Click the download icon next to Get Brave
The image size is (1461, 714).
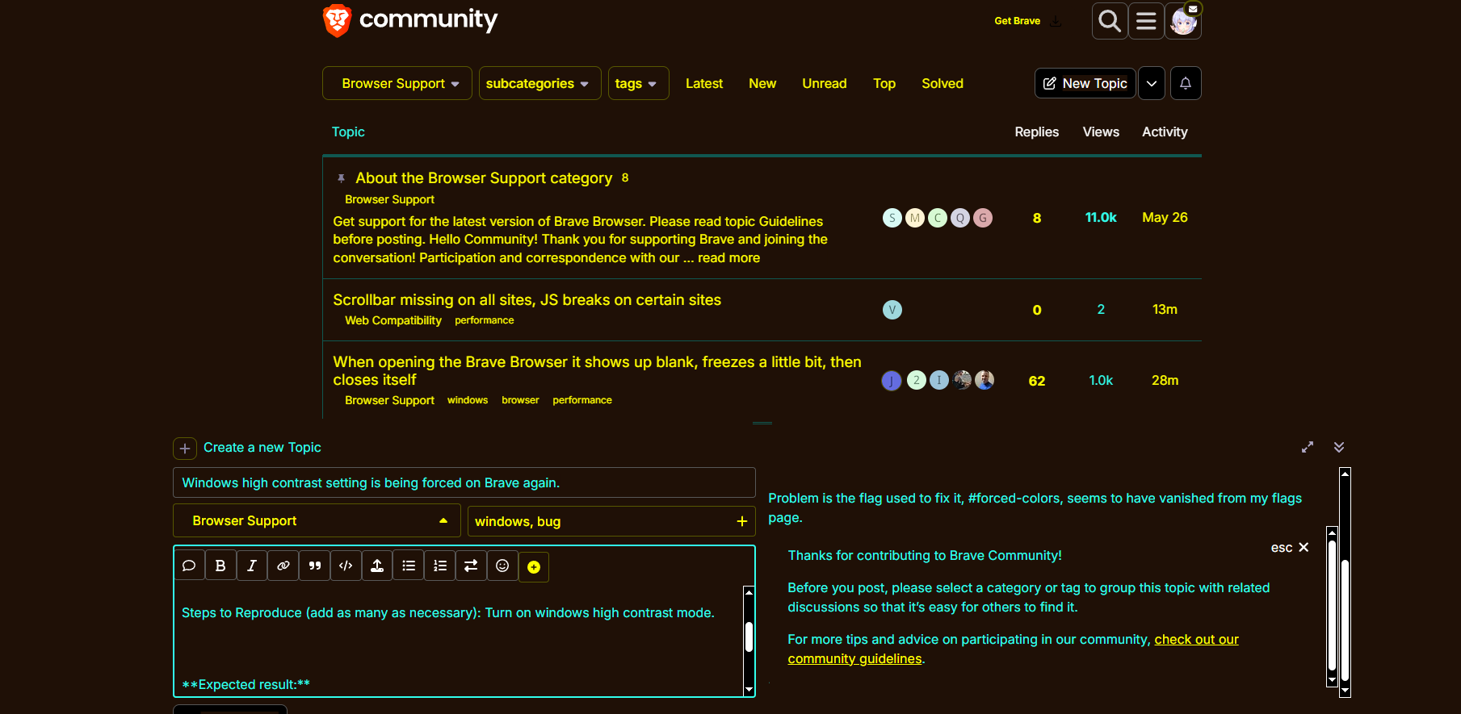click(1056, 21)
